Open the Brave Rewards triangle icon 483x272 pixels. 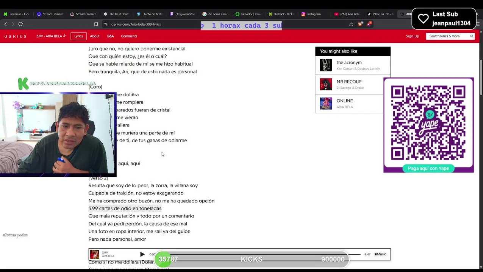369,24
